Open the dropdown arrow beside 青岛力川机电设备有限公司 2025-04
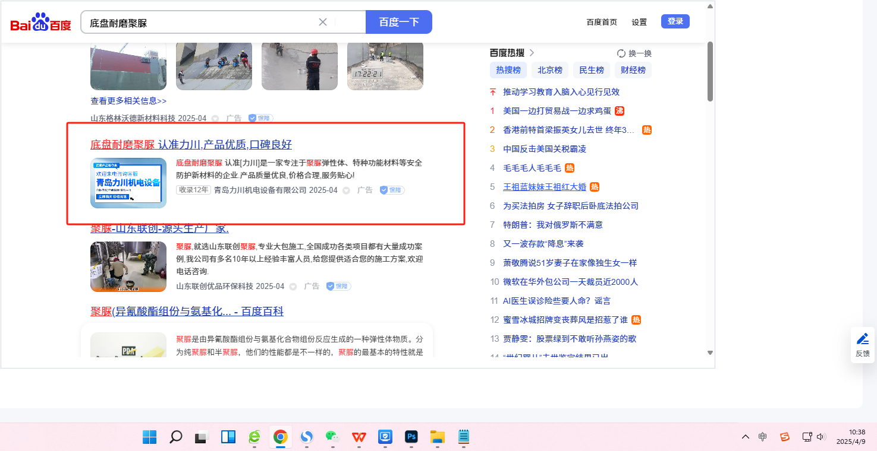The image size is (877, 451). click(x=347, y=190)
